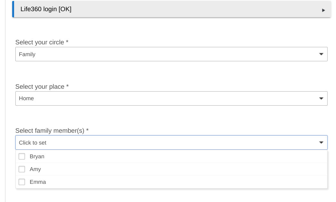Screen dimensions: 336x202
Task: Select the Bryan name in the member list
Action: (x=37, y=157)
